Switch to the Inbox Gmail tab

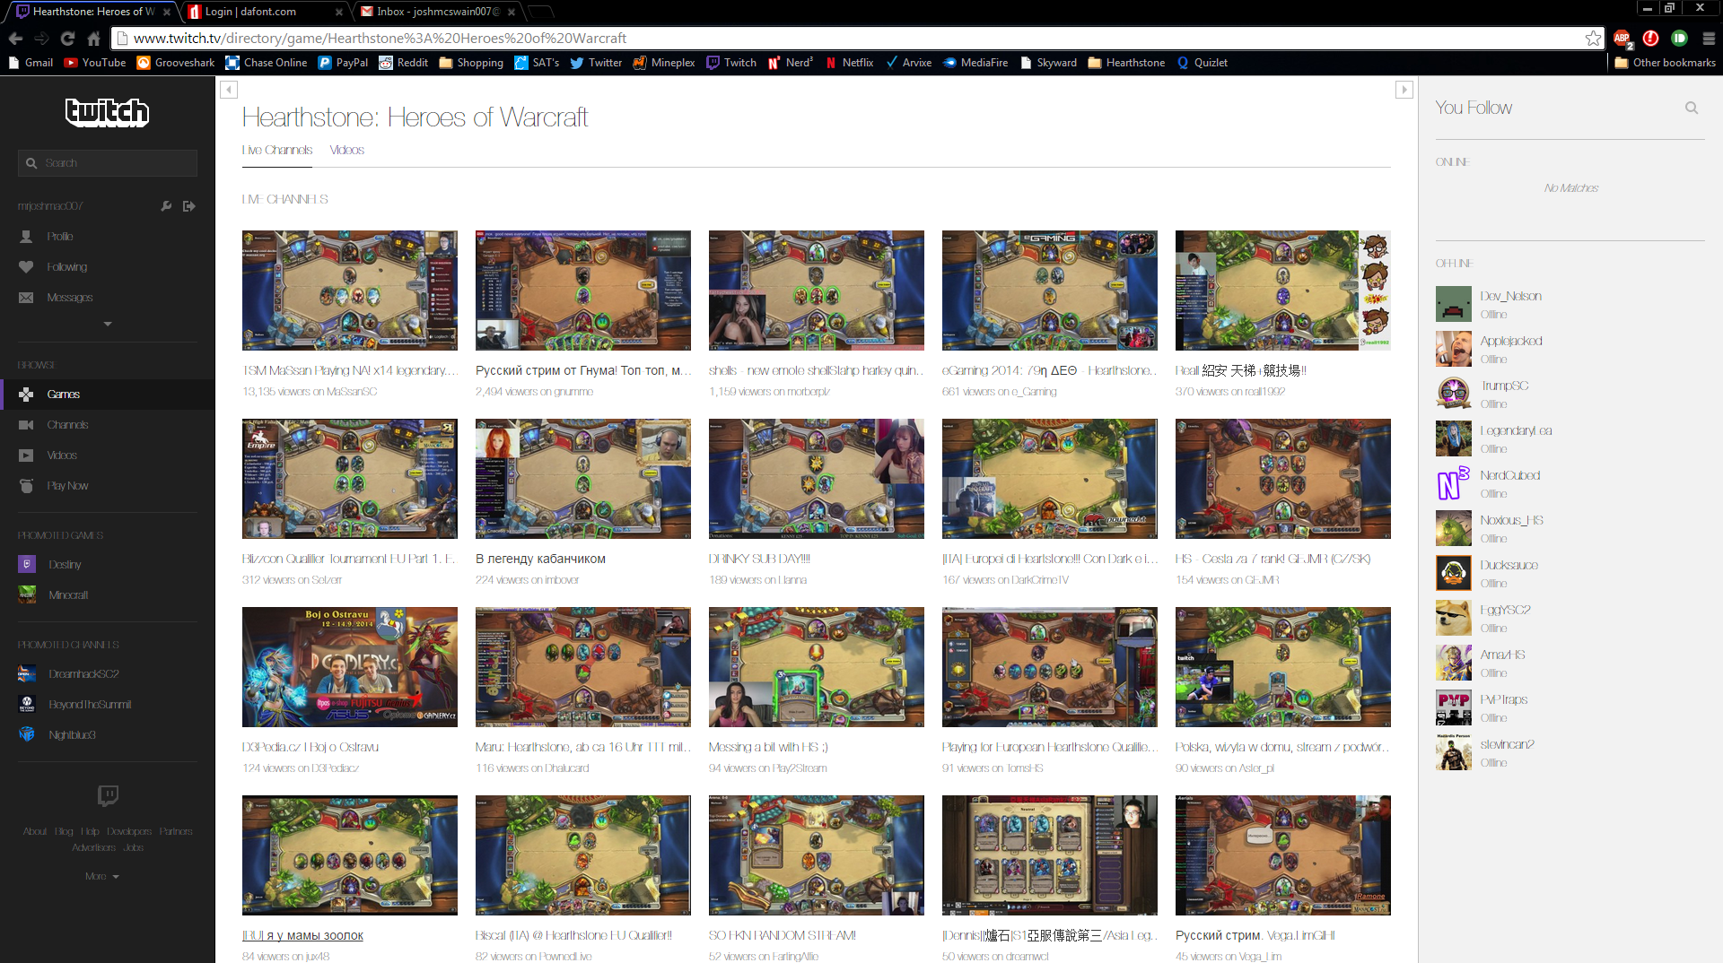(438, 12)
